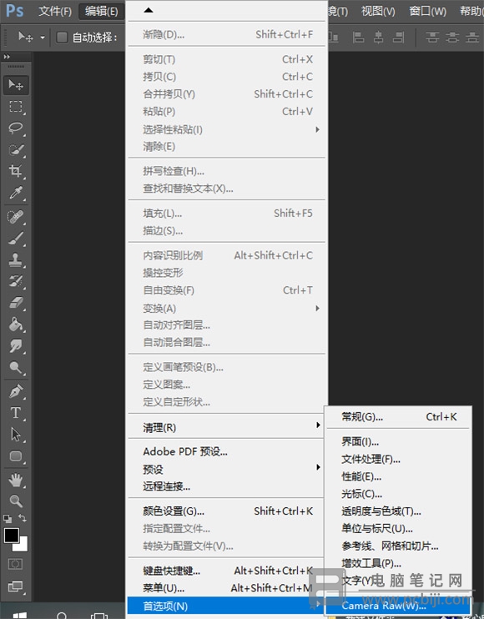Screen dimensions: 484x619
Task: Select the Paint Bucket tool
Action: 16,325
